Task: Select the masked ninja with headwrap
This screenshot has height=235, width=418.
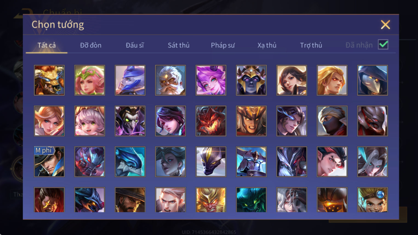Action: point(332,121)
